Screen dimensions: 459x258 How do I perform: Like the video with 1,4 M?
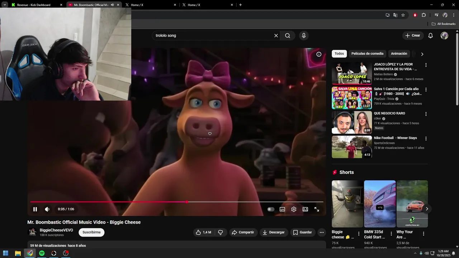tap(204, 232)
